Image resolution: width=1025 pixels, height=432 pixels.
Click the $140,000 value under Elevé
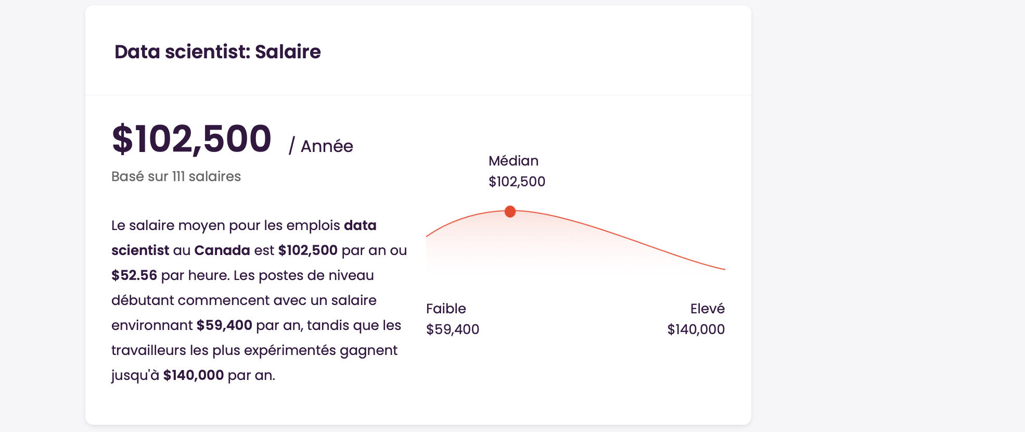pos(696,329)
